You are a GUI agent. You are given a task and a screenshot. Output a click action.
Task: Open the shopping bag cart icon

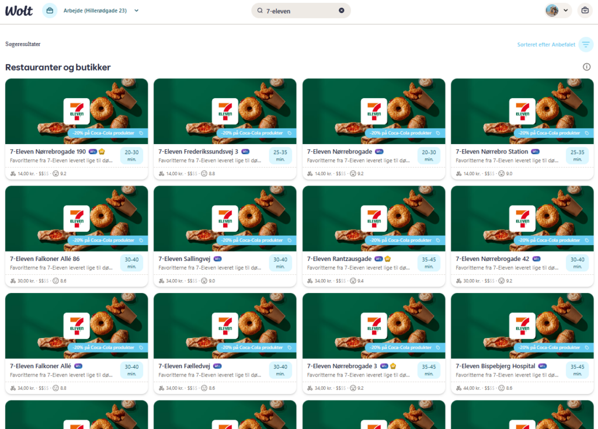[x=585, y=11]
